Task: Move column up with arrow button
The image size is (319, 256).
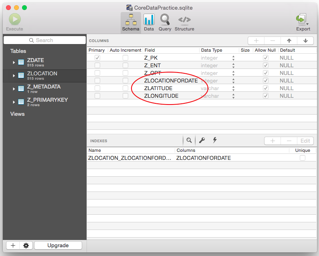Action: [289, 41]
